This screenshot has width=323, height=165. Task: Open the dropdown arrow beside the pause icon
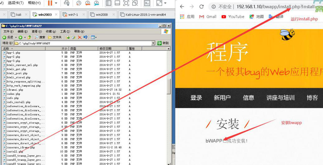(56, 3)
